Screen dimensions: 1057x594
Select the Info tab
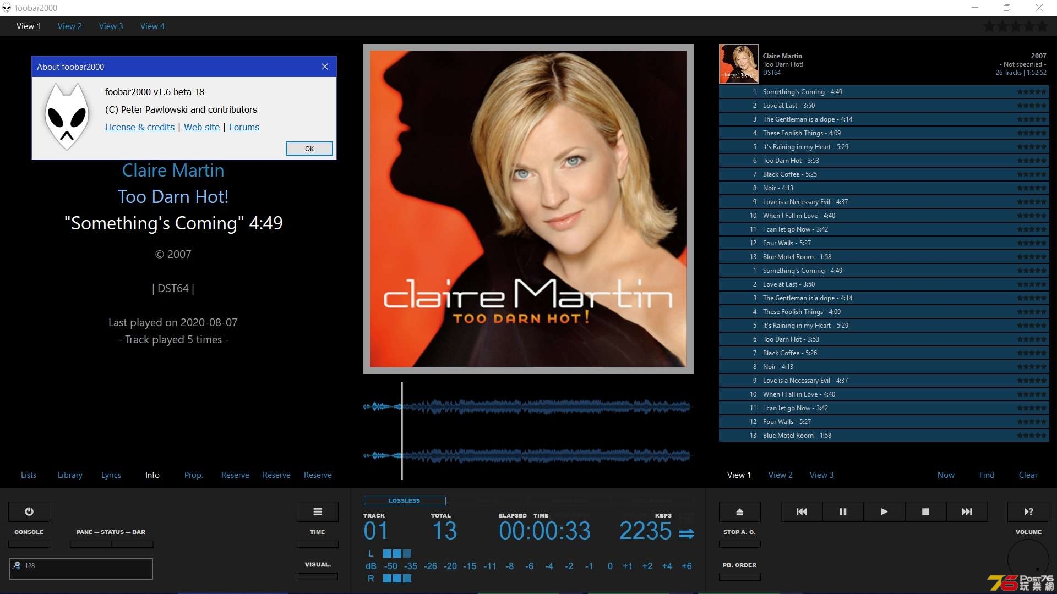[152, 474]
